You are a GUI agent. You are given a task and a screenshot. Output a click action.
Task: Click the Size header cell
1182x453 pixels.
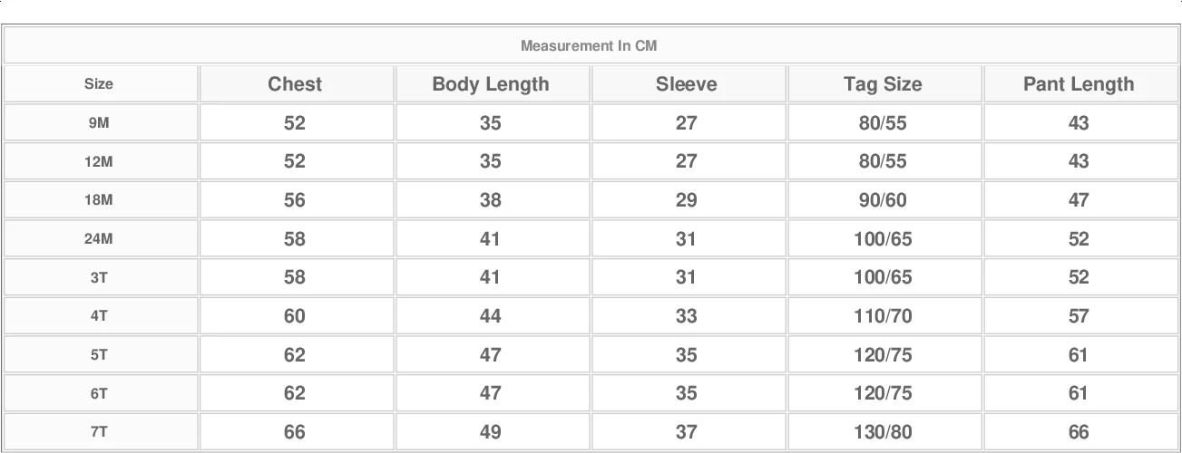click(x=99, y=84)
